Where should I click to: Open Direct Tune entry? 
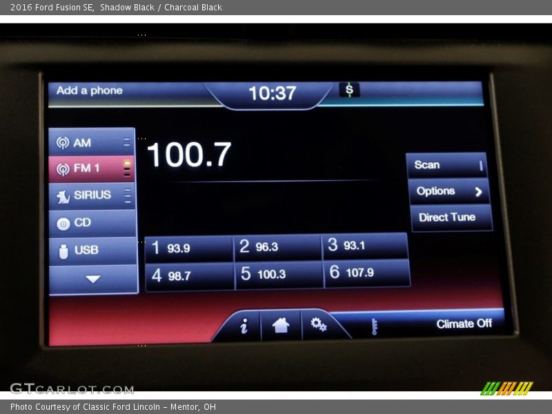coord(451,218)
